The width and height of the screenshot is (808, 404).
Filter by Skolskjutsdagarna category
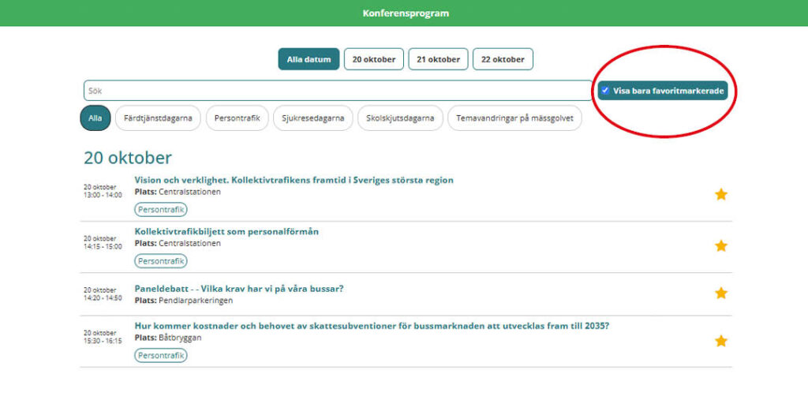pos(400,118)
